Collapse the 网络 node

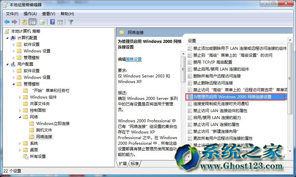20,117
